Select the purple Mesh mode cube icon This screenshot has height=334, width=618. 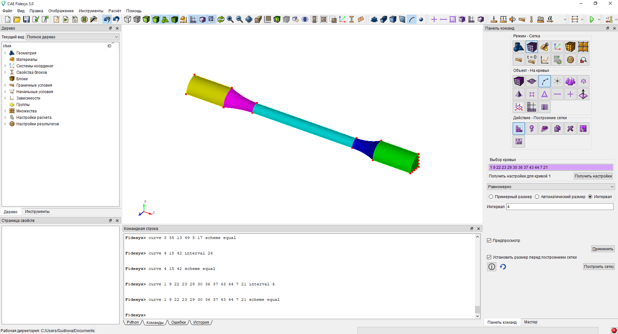pyautogui.click(x=532, y=47)
